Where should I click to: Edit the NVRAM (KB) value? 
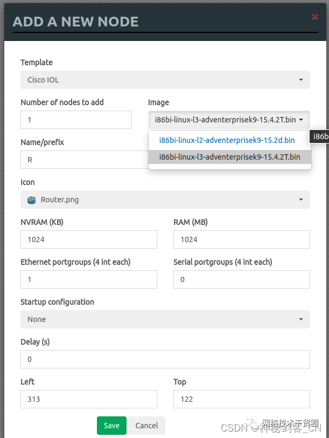click(x=88, y=239)
